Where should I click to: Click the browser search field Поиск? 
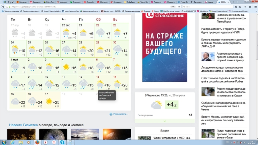201,6
